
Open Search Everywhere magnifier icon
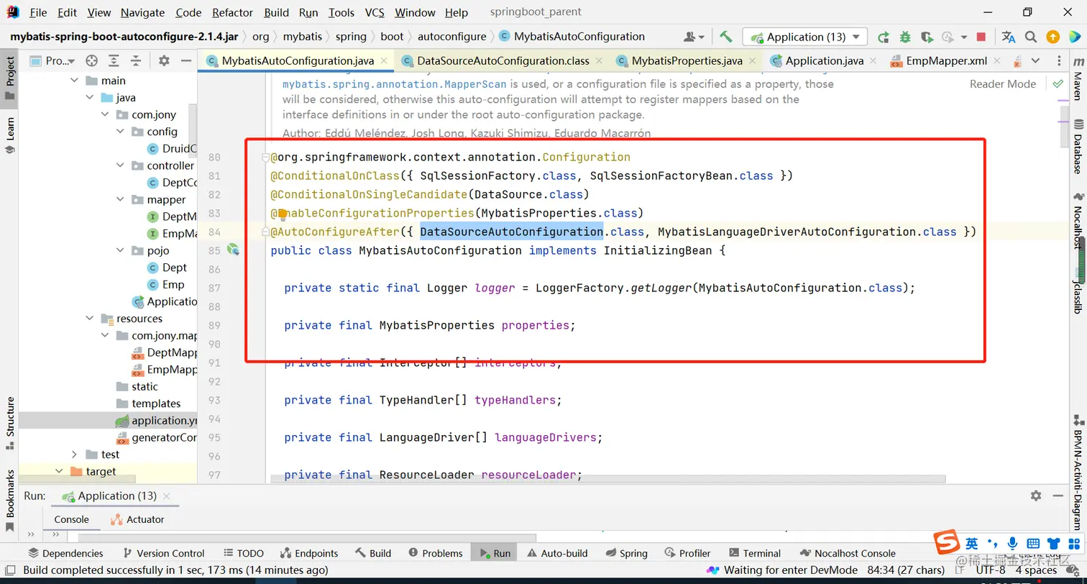[x=1031, y=37]
